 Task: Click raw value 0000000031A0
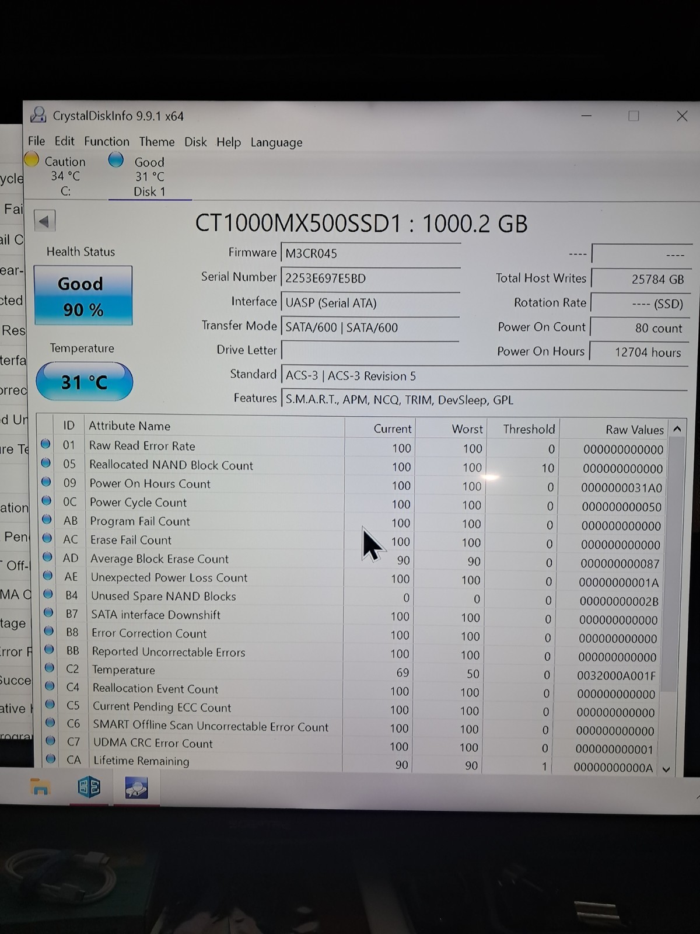(x=621, y=488)
